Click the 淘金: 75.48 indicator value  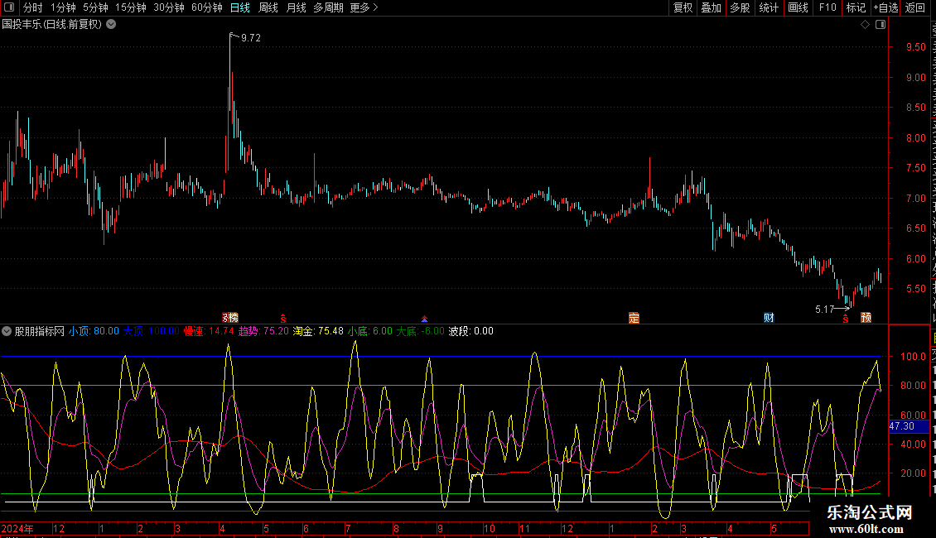click(x=318, y=331)
